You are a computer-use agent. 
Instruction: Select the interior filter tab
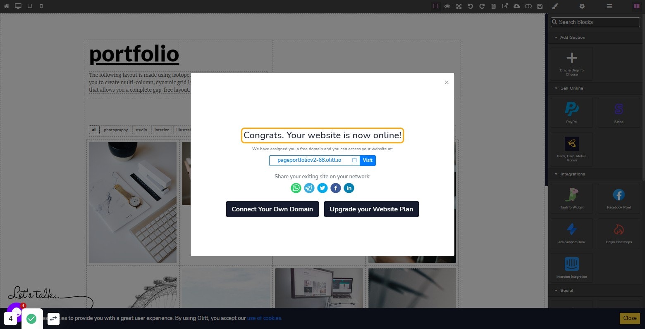162,130
